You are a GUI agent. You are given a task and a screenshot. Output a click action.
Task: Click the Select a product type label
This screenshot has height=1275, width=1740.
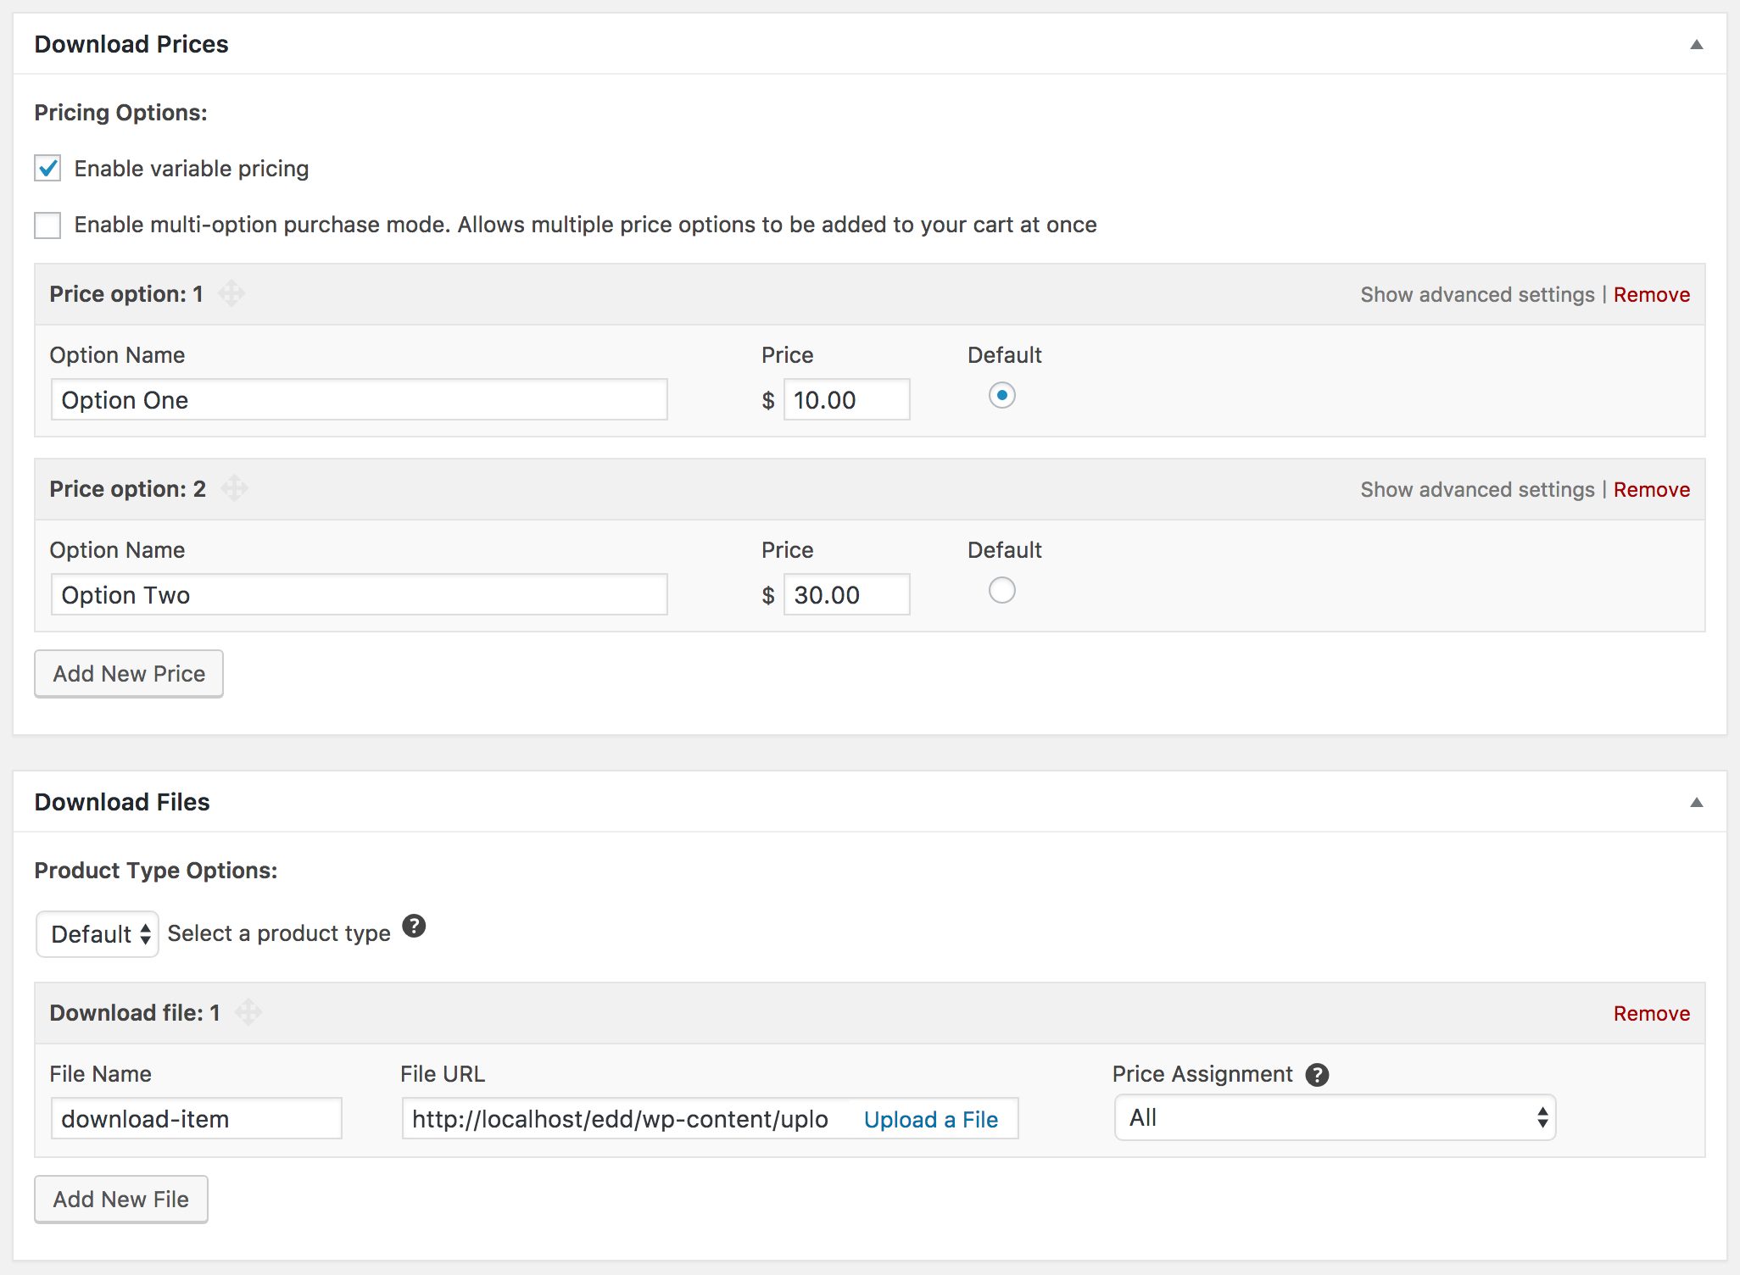pos(279,933)
